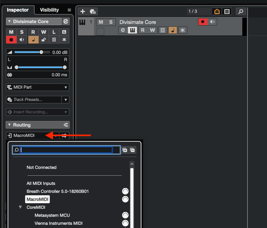The image size is (267, 228).
Task: Click the track list search magnifier icon
Action: click(x=240, y=12)
